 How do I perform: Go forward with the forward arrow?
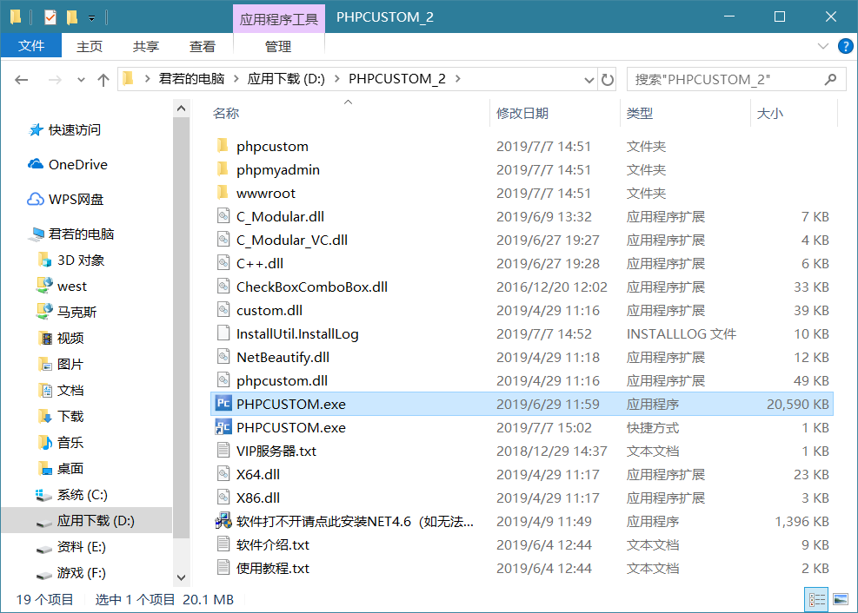click(55, 80)
